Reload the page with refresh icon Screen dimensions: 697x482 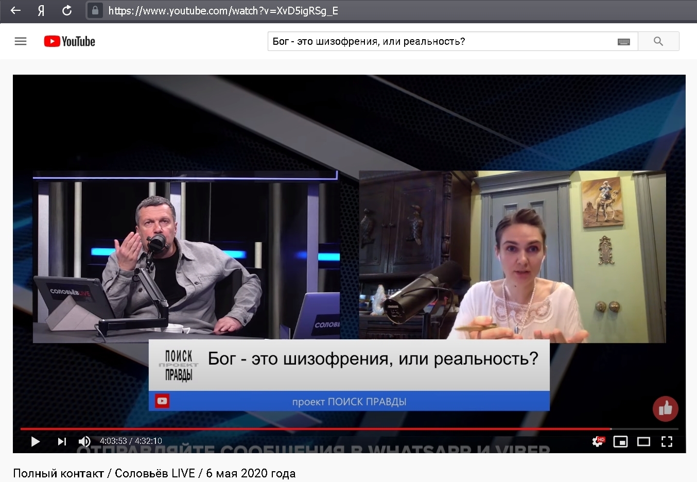click(67, 11)
